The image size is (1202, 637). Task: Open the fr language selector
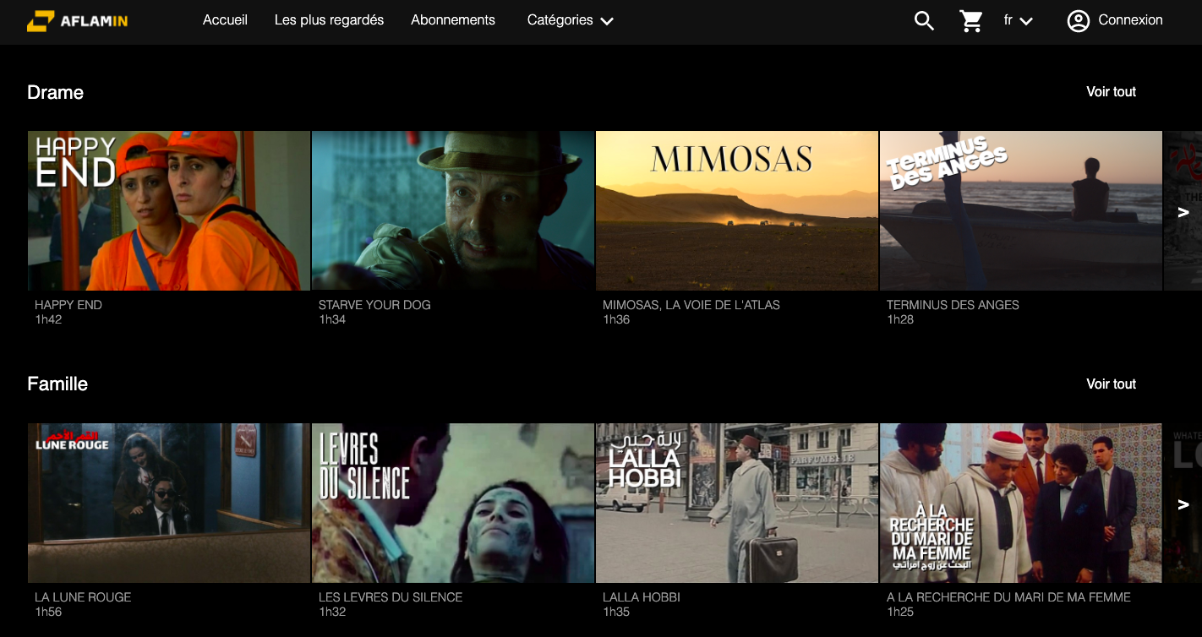coord(1018,20)
